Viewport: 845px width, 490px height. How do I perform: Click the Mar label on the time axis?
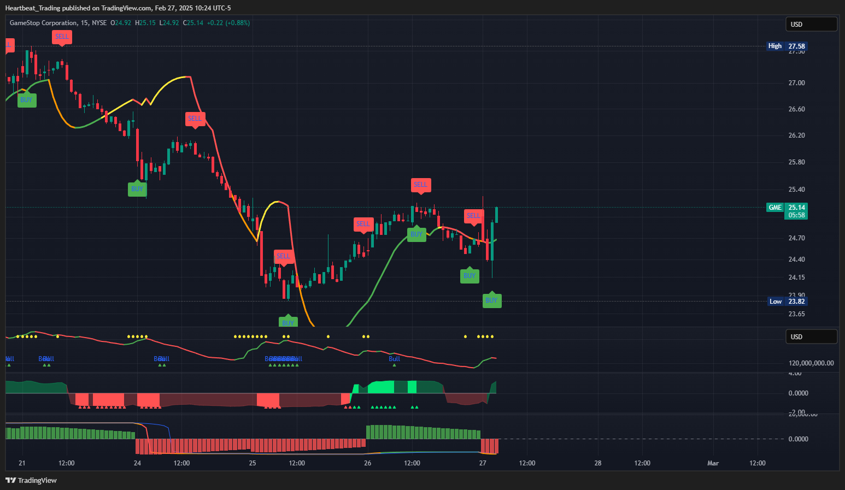(x=713, y=463)
